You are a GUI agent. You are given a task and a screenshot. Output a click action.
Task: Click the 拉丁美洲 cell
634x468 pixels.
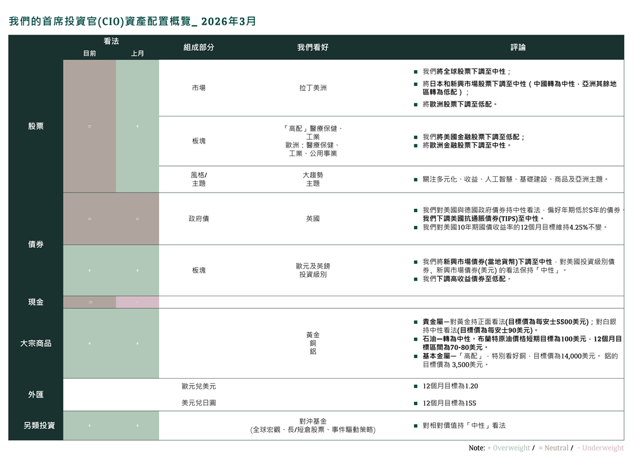coord(313,88)
